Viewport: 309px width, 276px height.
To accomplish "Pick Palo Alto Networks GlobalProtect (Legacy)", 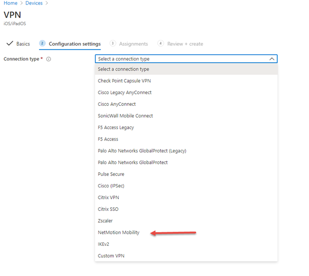I will [x=142, y=151].
